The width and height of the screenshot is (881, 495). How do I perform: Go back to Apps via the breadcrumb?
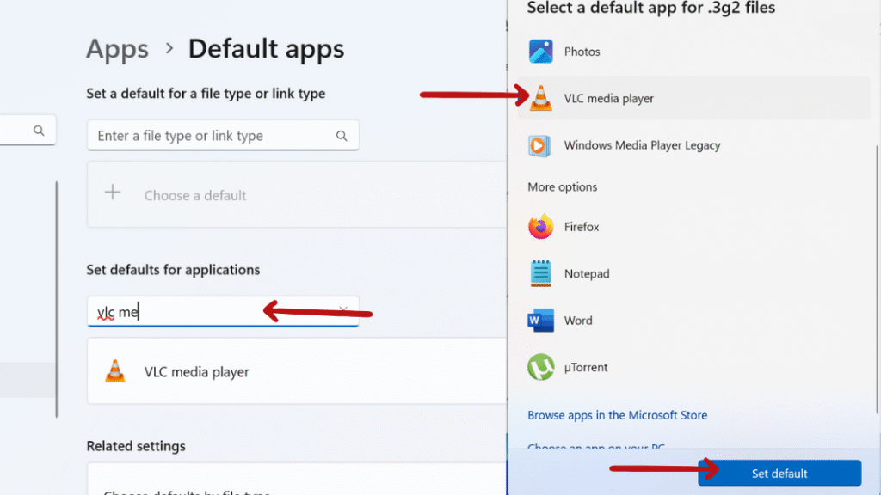click(x=117, y=49)
